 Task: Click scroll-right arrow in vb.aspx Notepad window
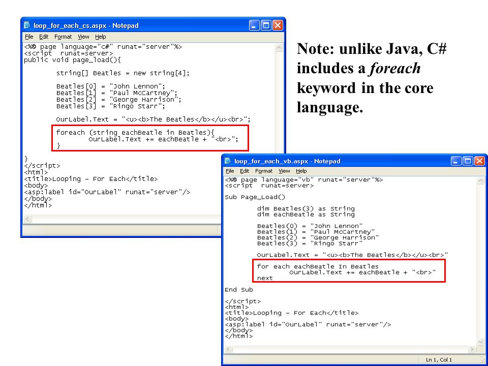(x=473, y=349)
